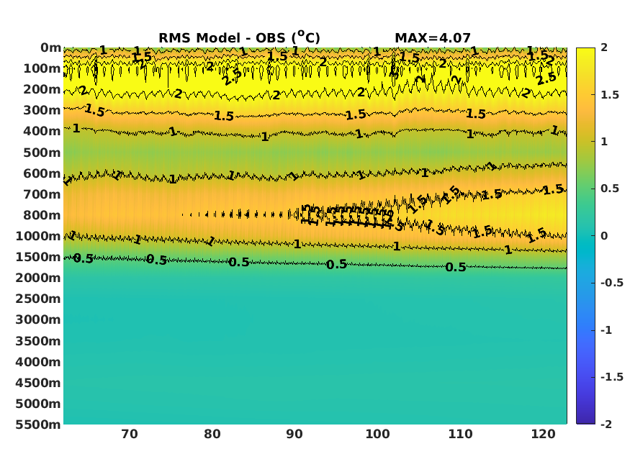
Task: Click the '1000m' depth label
Action: pos(38,236)
